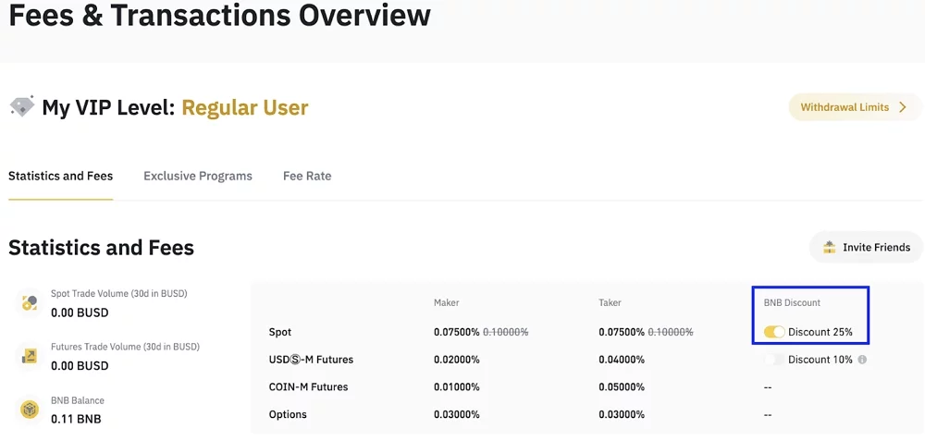Click the BNB Discount column header
The image size is (925, 441).
click(792, 302)
